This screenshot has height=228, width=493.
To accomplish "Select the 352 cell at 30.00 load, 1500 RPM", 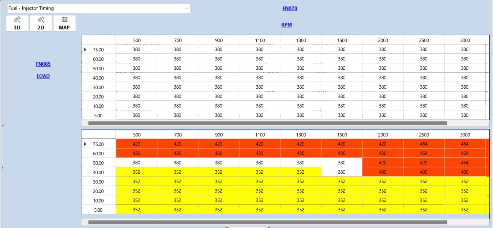I will click(x=342, y=182).
